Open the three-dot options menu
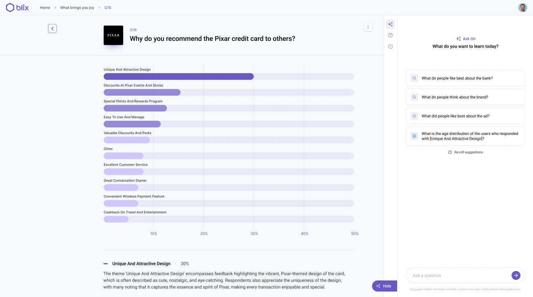533x297 pixels. 368,27
